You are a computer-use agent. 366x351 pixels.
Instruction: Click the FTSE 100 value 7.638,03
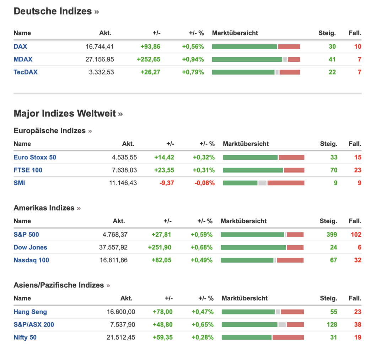[x=124, y=170]
